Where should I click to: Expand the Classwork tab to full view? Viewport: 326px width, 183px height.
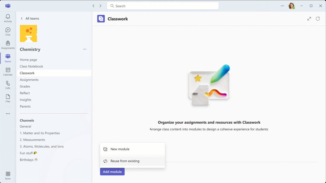[309, 19]
